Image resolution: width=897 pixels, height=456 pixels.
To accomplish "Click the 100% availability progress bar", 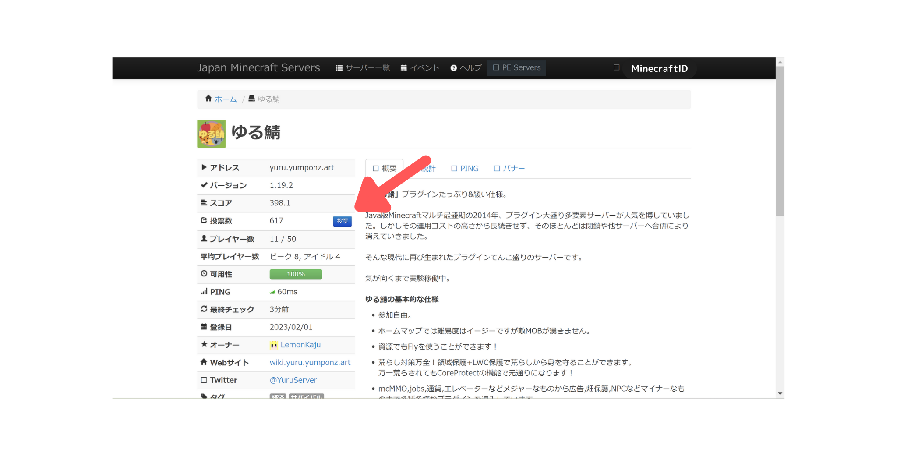I will click(296, 274).
